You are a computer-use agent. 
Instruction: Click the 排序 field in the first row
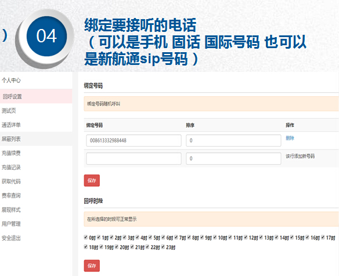click(233, 140)
